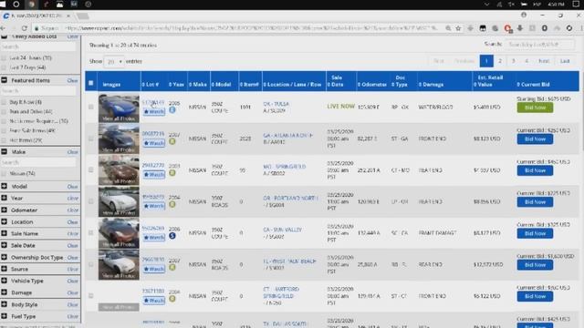Expand the Ownership Doc Type filter section
Screen dimensions: 584x328
[4, 257]
